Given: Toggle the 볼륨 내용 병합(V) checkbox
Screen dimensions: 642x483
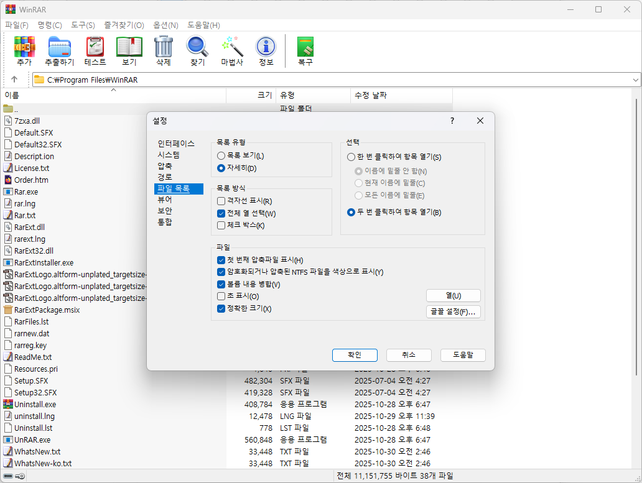Looking at the screenshot, I should click(x=221, y=284).
